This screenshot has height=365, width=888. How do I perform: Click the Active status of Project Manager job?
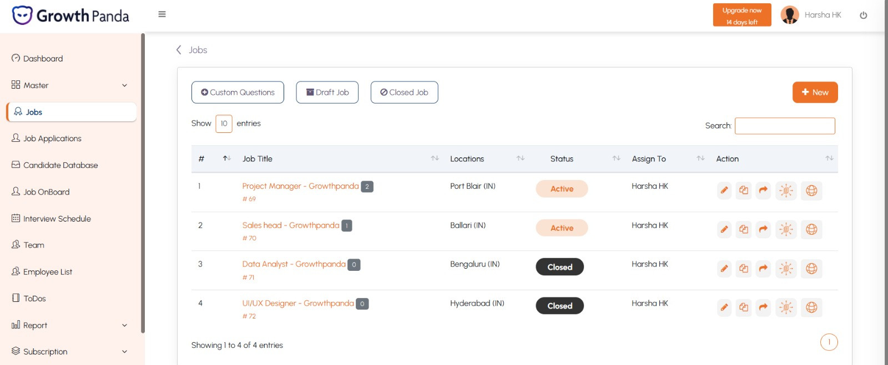tap(562, 189)
